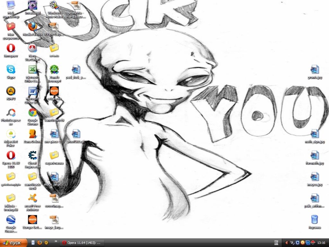Select the AIMP2 player shortcut

coord(11,91)
